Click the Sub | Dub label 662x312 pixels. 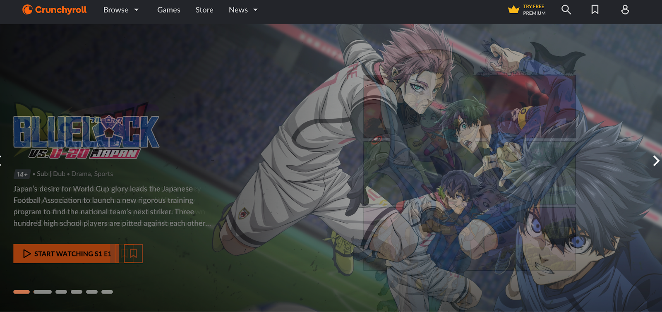click(x=51, y=174)
